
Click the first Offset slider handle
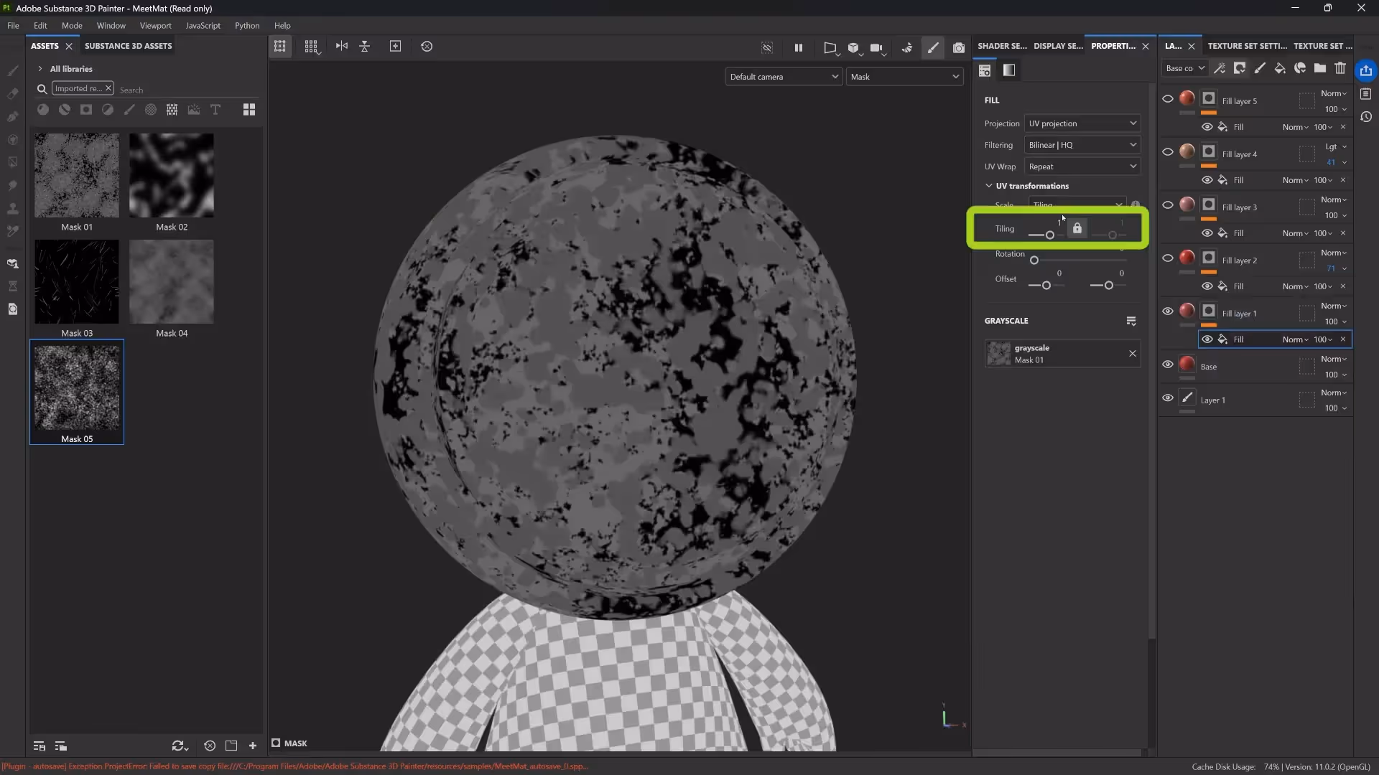(1046, 286)
